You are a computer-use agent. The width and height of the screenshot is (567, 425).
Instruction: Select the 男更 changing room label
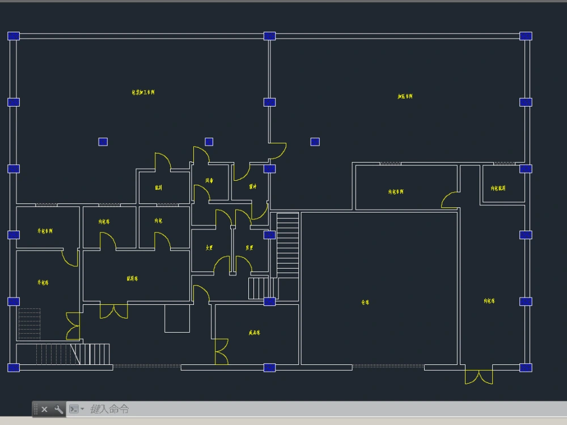248,248
